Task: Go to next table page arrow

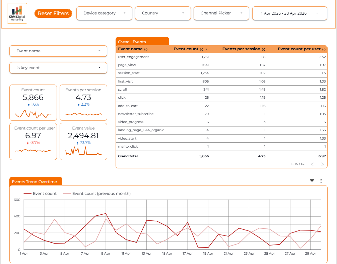Action: pos(322,164)
